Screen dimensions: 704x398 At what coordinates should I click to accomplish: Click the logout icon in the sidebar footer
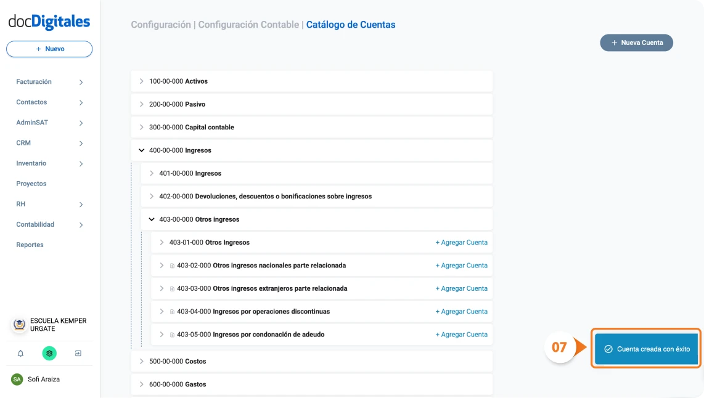tap(78, 353)
